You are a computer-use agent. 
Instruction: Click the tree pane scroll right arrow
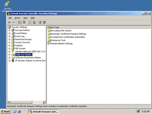click(44, 102)
